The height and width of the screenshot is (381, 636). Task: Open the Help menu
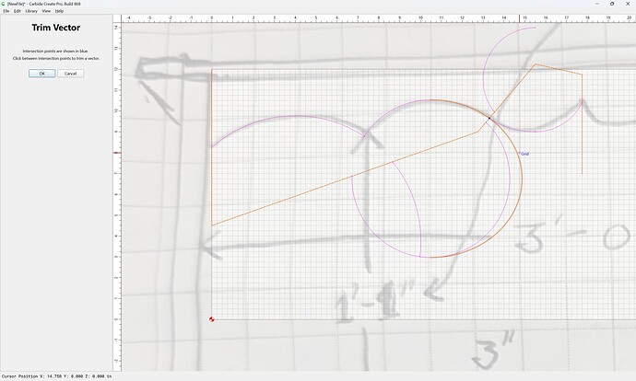[x=59, y=11]
